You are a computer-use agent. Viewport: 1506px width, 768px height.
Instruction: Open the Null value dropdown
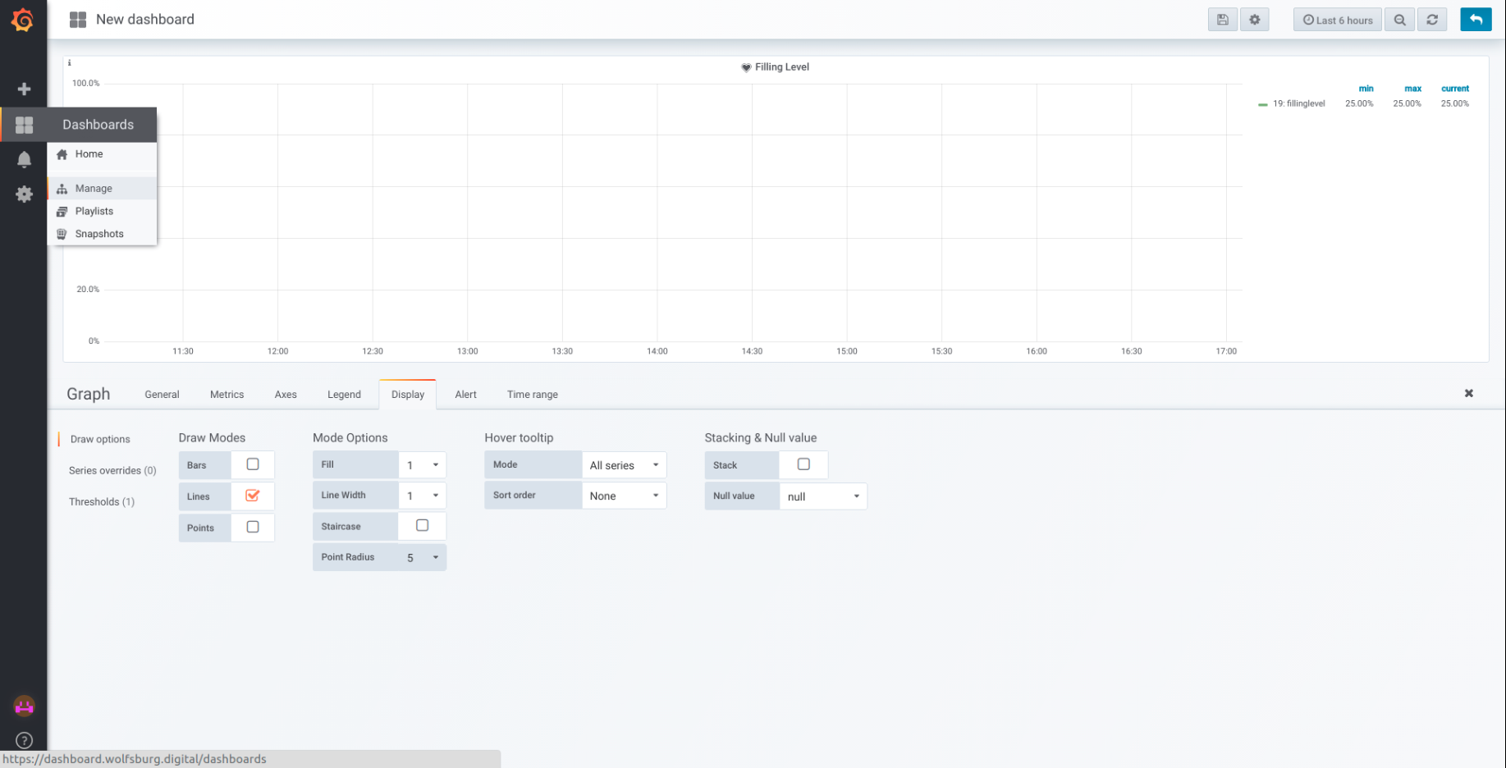pos(822,496)
